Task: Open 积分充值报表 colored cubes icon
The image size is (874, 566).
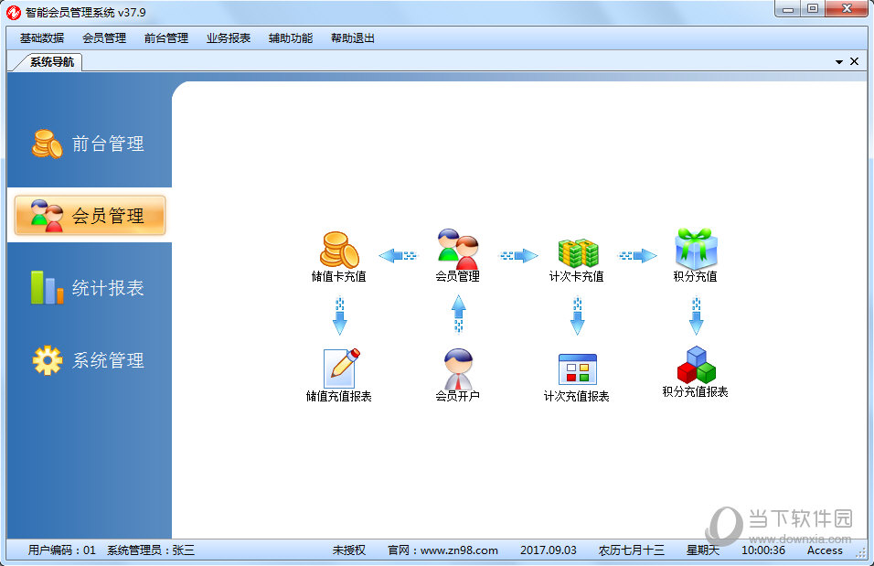Action: (697, 365)
